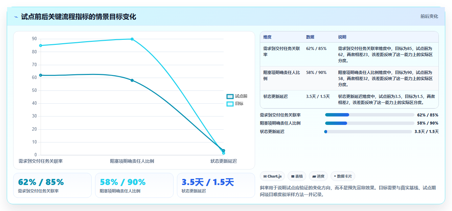452x211 pixels.
Task: Select the 进度 tag chip
Action: coord(318,176)
